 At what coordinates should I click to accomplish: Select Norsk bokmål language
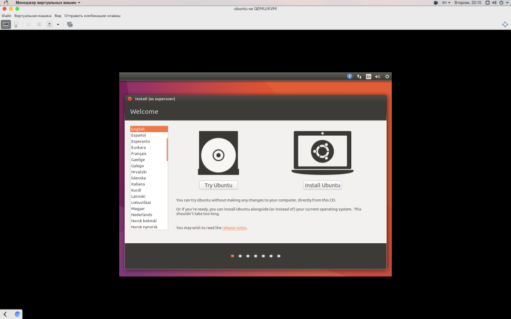[x=149, y=221]
